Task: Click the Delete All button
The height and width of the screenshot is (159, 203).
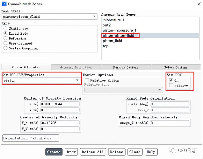Action: click(93, 152)
